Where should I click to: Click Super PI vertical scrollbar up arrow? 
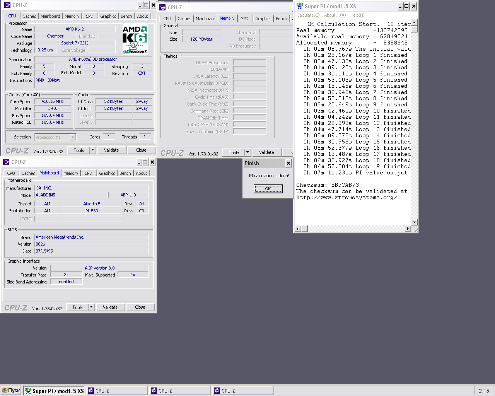click(415, 22)
